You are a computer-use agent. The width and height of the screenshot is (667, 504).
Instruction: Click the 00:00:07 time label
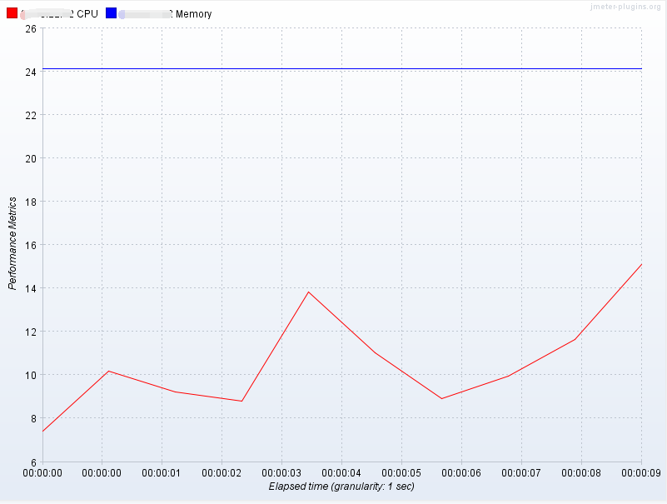click(x=521, y=473)
